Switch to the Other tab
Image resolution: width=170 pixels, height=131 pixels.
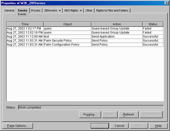click(x=89, y=11)
